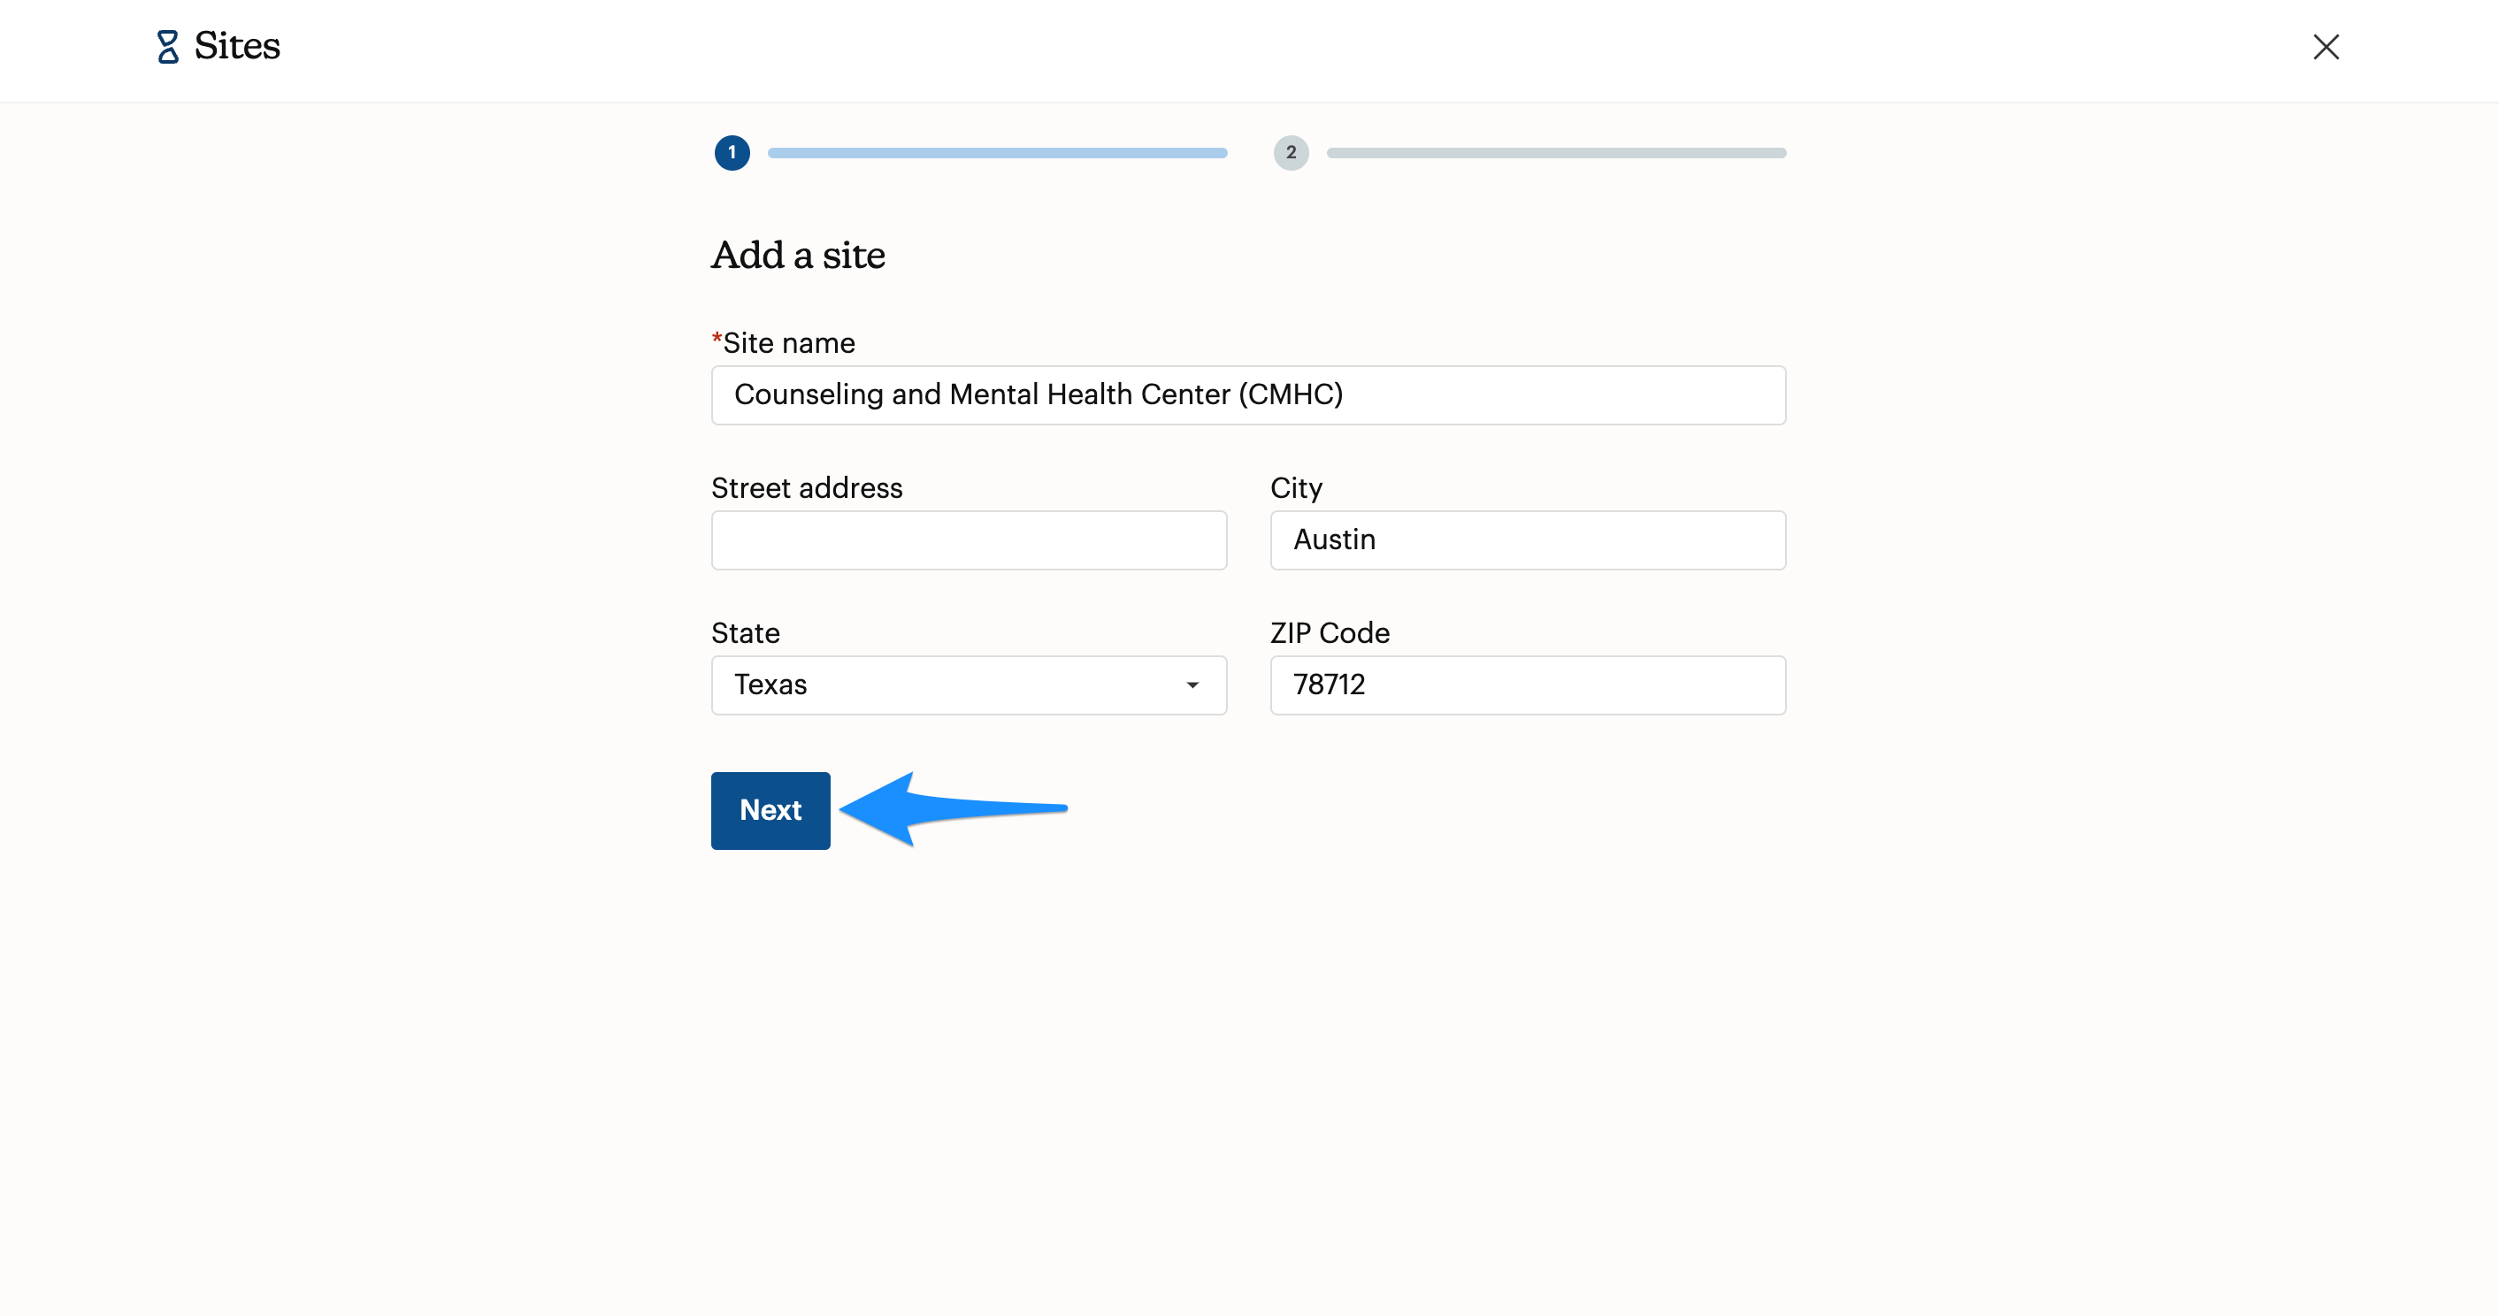Click the second step progress bar
The image size is (2499, 1316).
(1556, 153)
